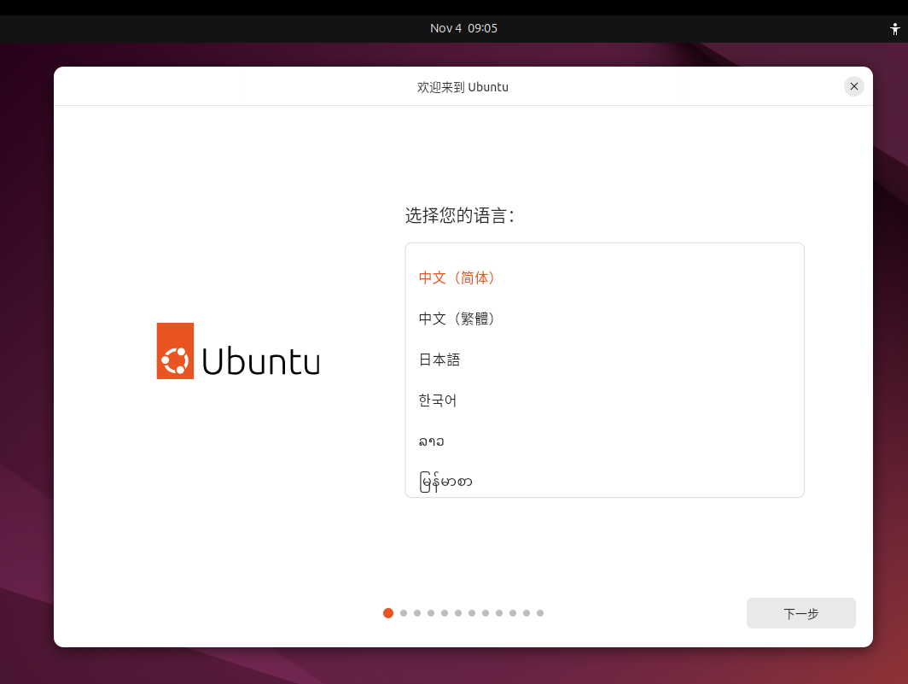Click the Ubuntu logo image
Image resolution: width=908 pixels, height=684 pixels.
tap(238, 351)
